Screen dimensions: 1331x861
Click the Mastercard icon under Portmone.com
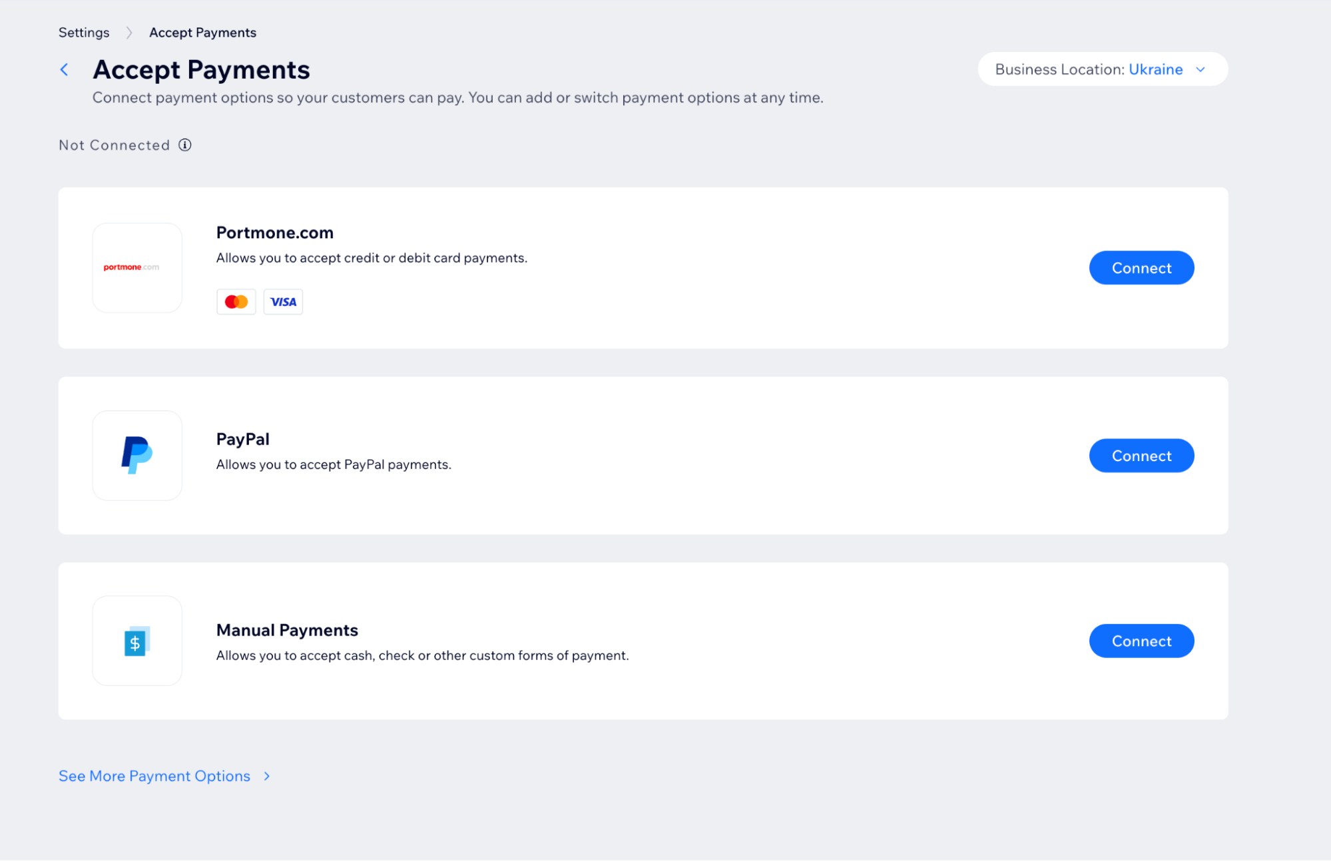point(236,301)
